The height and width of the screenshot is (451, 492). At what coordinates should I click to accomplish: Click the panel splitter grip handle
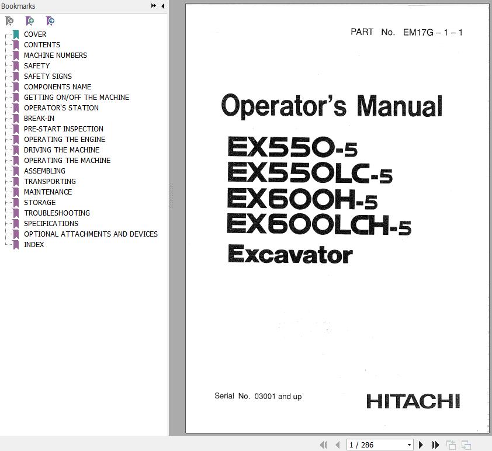171,195
